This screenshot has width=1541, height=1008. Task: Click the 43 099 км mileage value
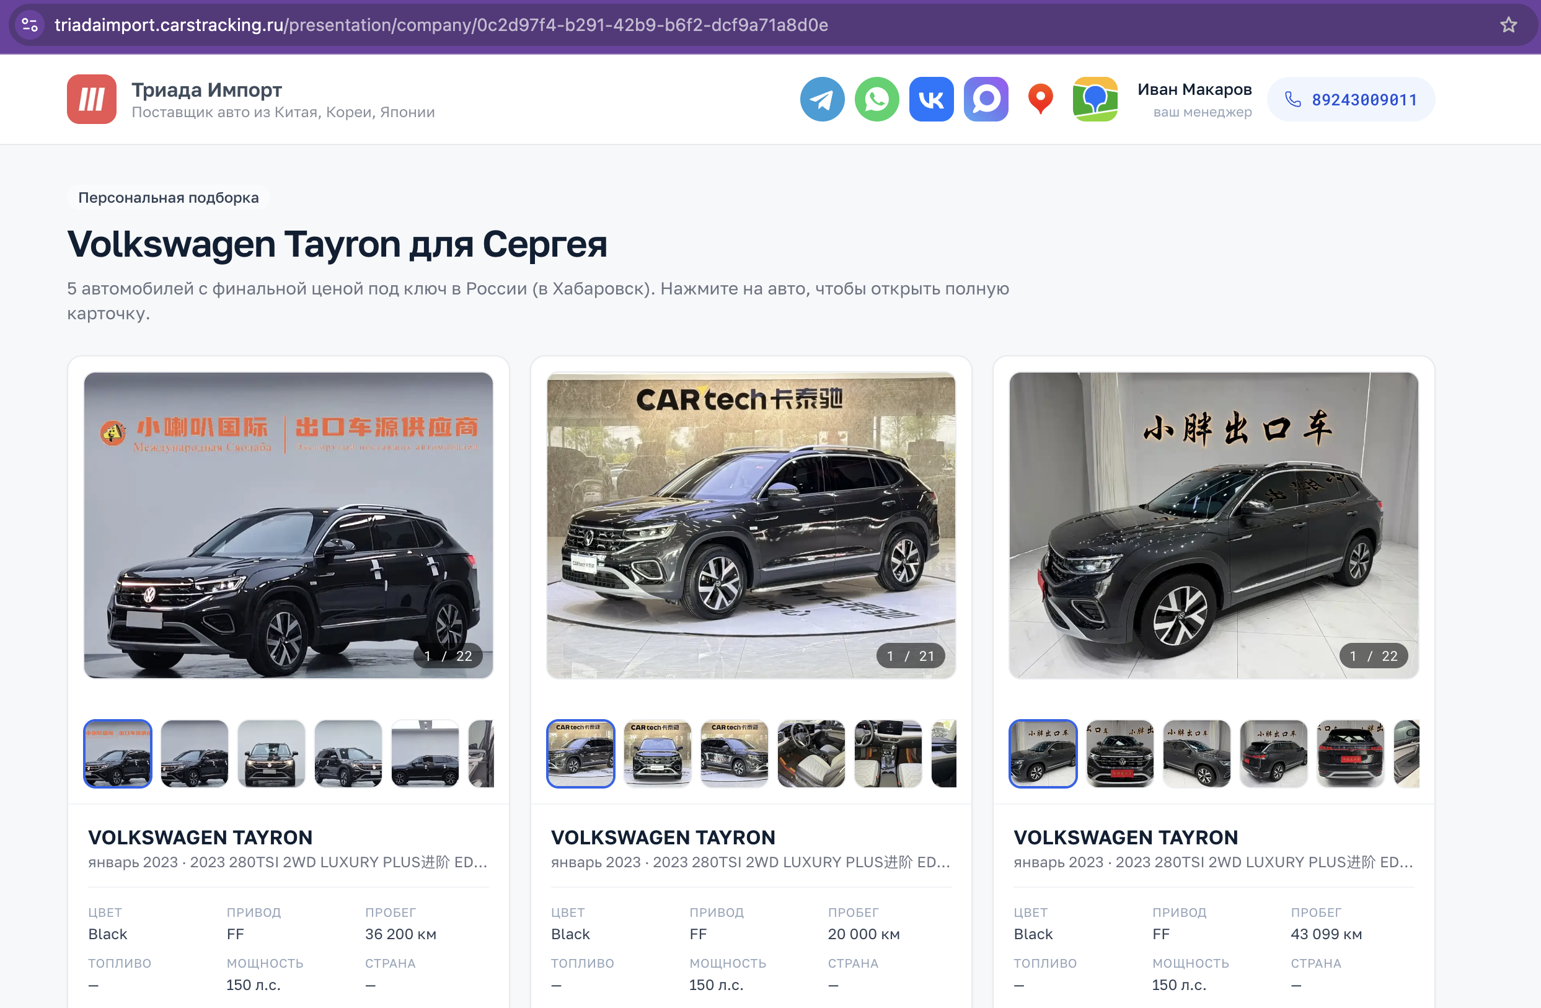pyautogui.click(x=1326, y=934)
